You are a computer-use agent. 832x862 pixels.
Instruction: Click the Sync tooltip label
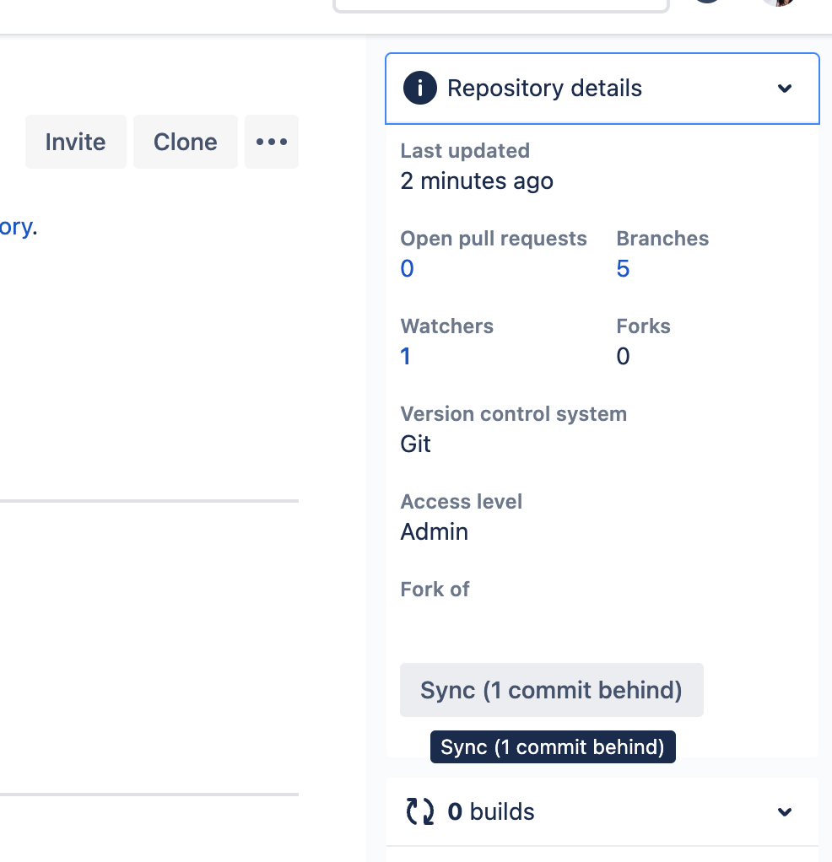pos(553,746)
